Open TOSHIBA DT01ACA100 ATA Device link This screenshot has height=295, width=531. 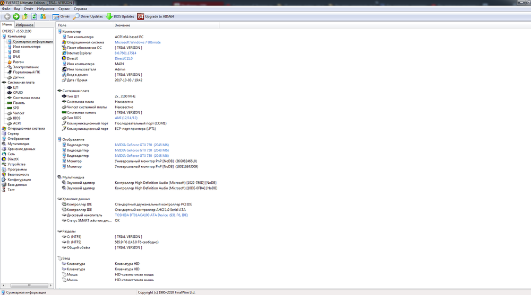click(151, 215)
